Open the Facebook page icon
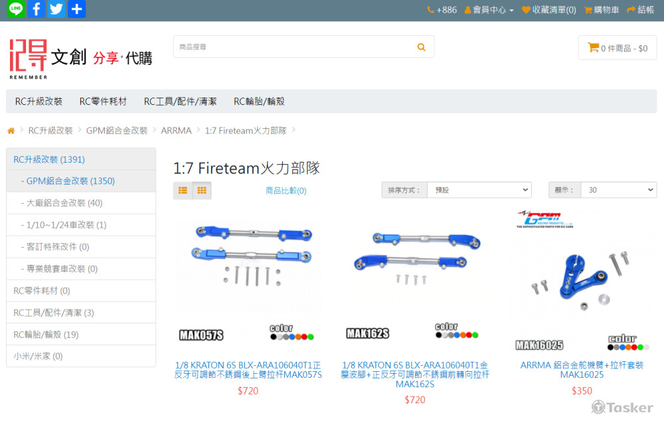664x421 pixels. tap(36, 9)
